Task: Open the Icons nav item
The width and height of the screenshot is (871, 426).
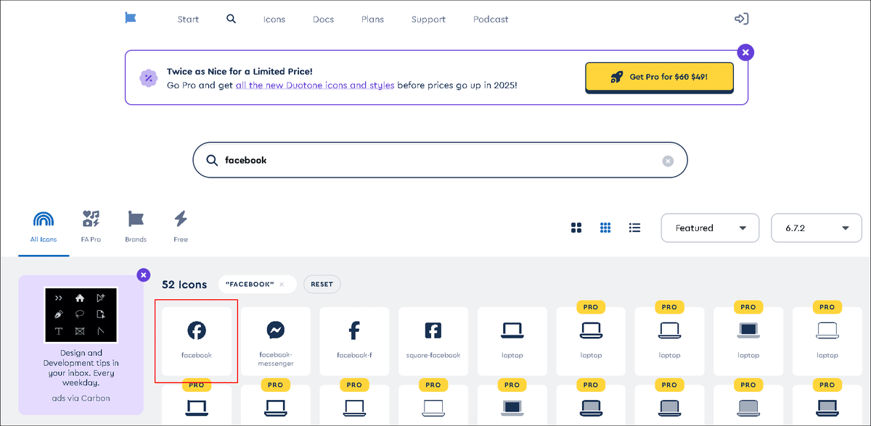Action: [274, 20]
